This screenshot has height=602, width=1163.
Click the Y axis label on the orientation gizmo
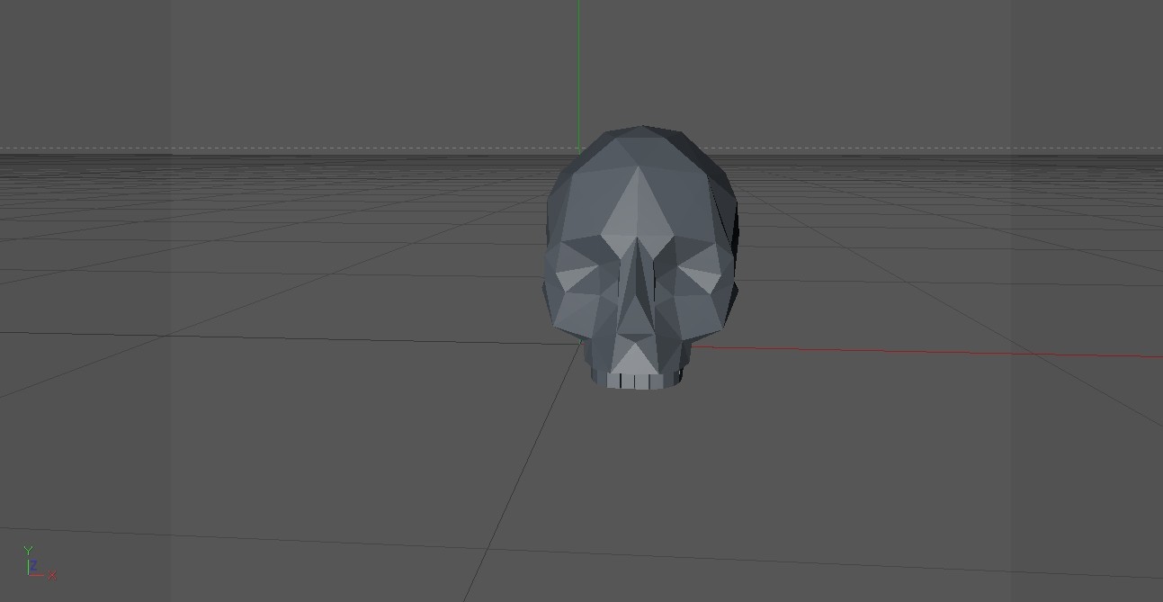point(28,550)
